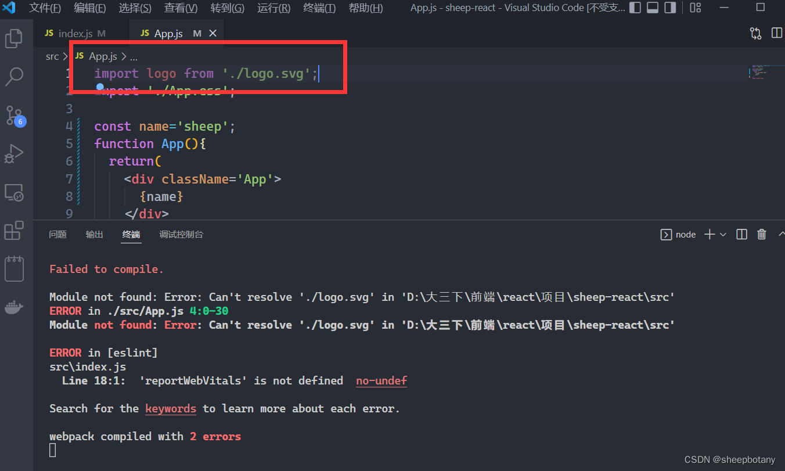Open the 终端(T) menu
The height and width of the screenshot is (471, 785).
pos(319,8)
